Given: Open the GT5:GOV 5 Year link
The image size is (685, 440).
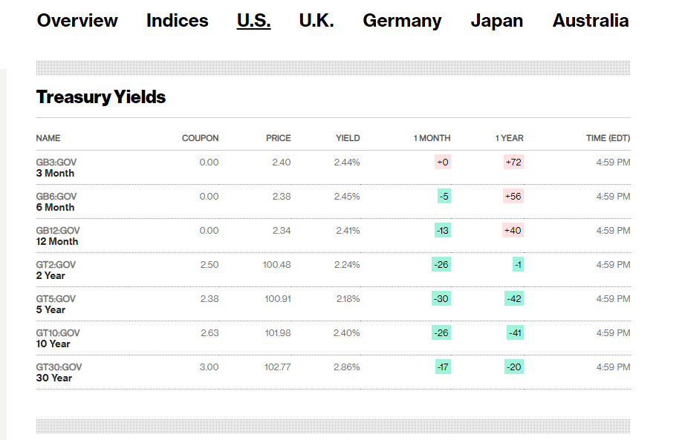Looking at the screenshot, I should click(x=56, y=303).
